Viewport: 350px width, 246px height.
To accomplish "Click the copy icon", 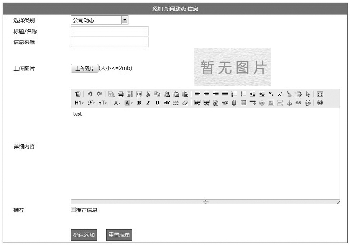I will pyautogui.click(x=158, y=94).
